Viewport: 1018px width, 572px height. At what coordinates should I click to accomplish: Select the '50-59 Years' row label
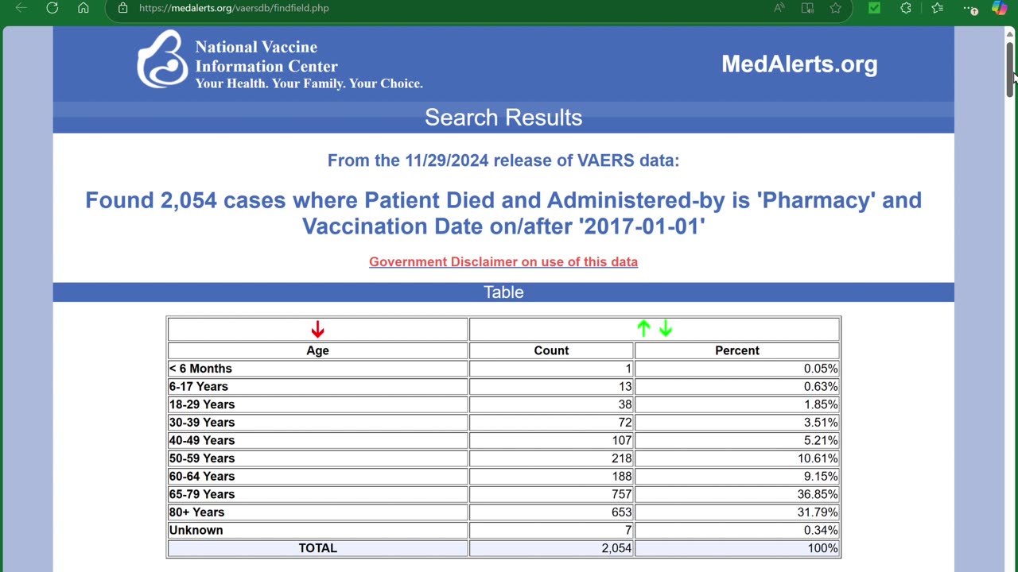tap(201, 458)
